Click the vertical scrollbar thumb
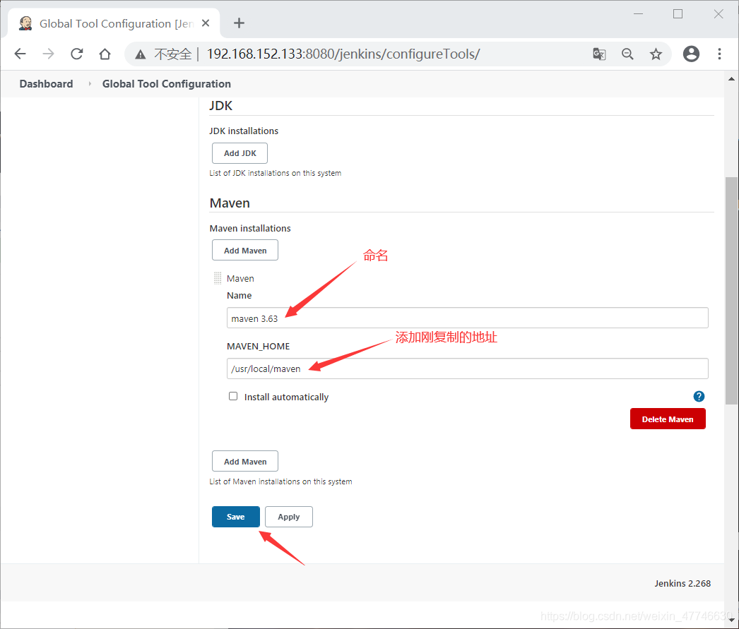The width and height of the screenshot is (739, 629). (731, 290)
